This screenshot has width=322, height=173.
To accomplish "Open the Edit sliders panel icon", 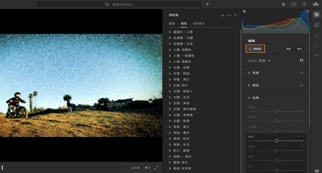I will coord(317,15).
